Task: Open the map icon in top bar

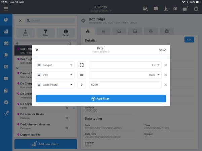Action: tap(175, 9)
